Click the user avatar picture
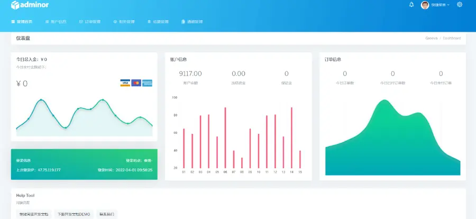This screenshot has width=476, height=219. 425,5
